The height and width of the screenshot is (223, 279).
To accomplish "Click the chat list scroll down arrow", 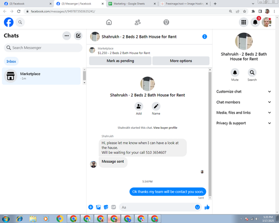I will (x=84, y=83).
